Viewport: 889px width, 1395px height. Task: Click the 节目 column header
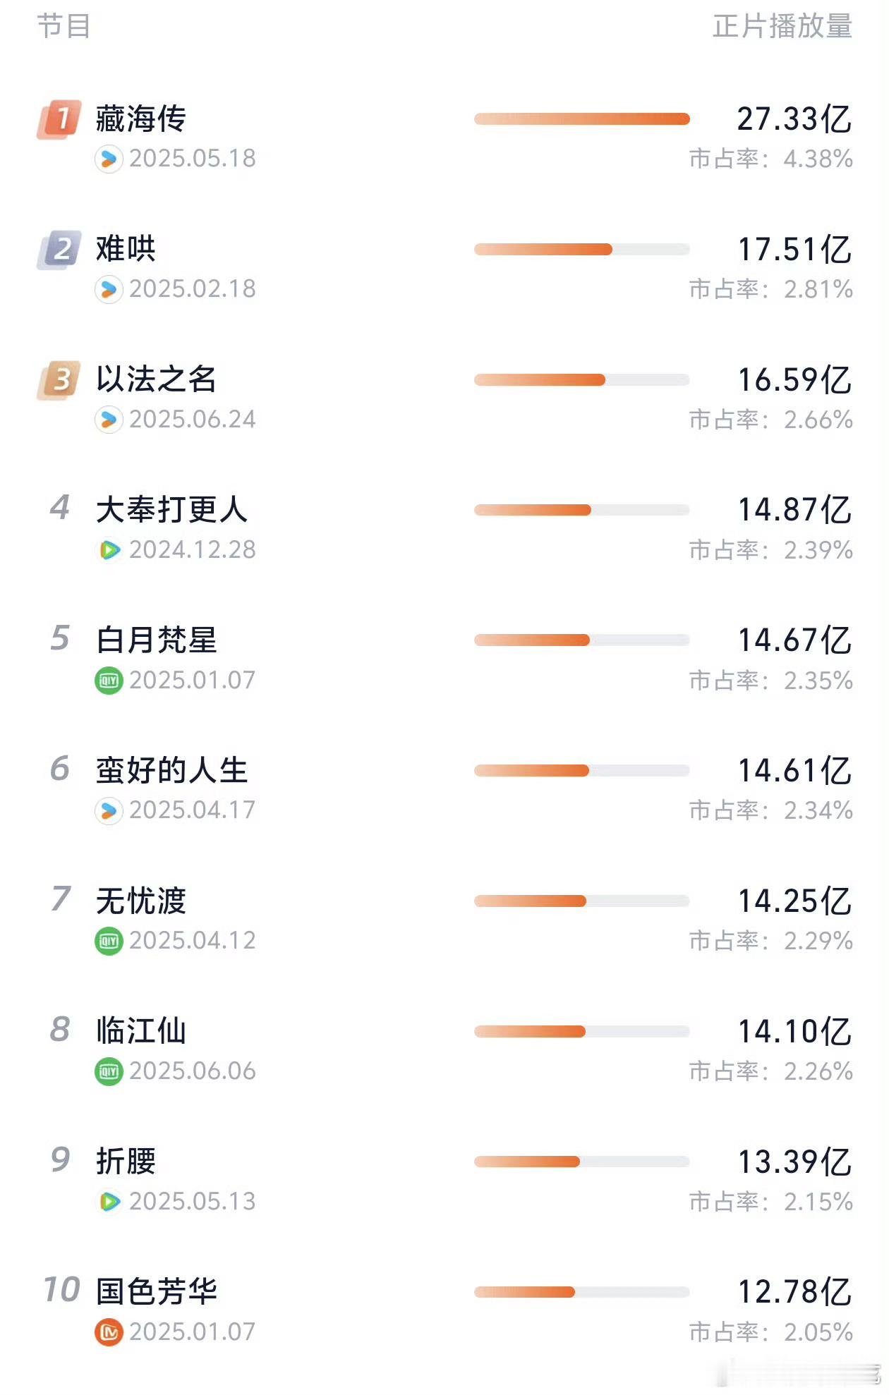pos(64,26)
